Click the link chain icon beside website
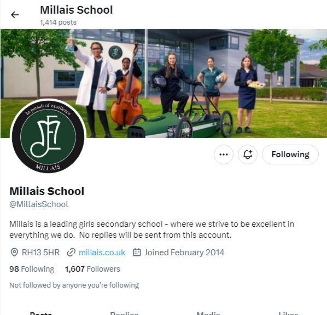 pyautogui.click(x=71, y=253)
